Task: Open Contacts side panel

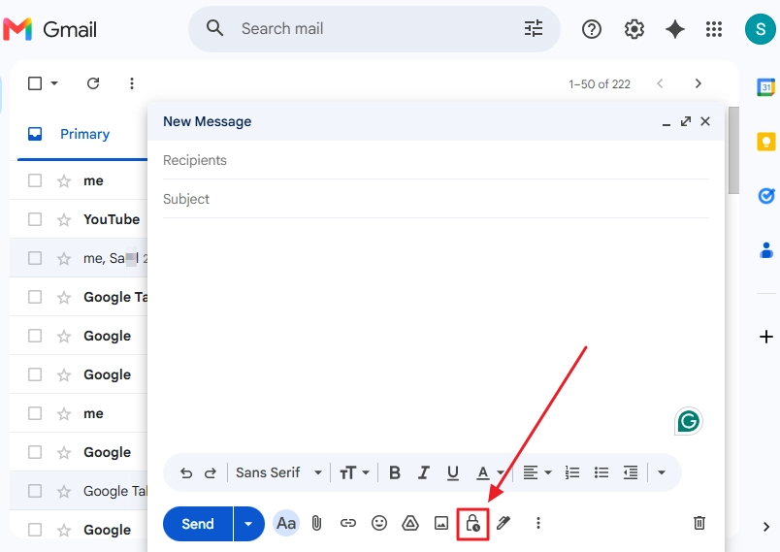Action: [766, 250]
